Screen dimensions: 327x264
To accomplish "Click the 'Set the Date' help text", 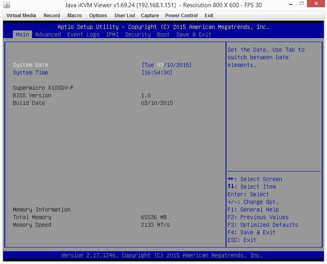I will pyautogui.click(x=266, y=57).
